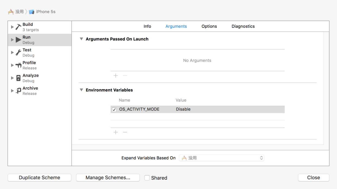Enable the Shared checkbox
The height and width of the screenshot is (189, 337).
[147, 178]
